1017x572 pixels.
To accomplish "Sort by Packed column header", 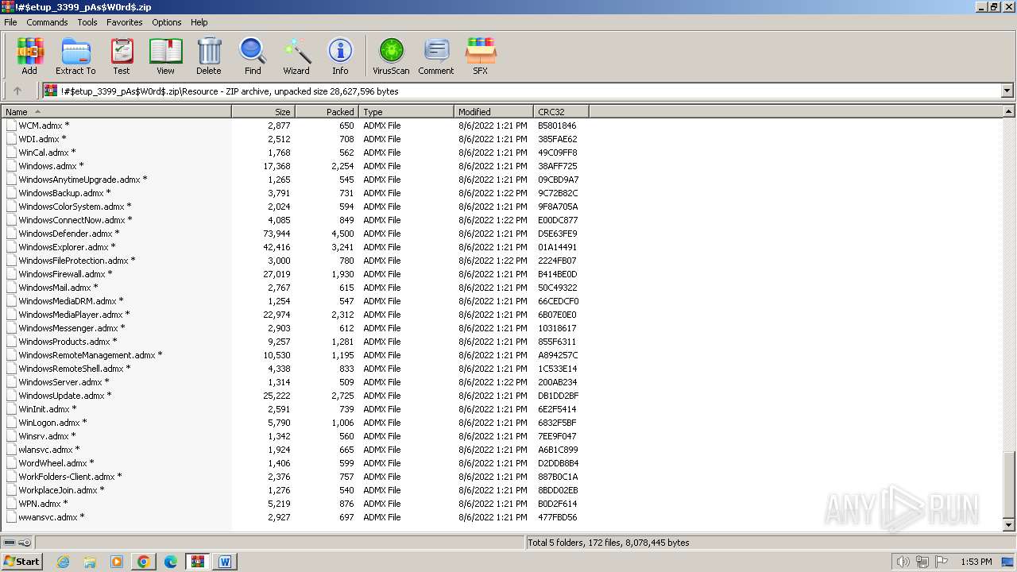I will (x=327, y=112).
